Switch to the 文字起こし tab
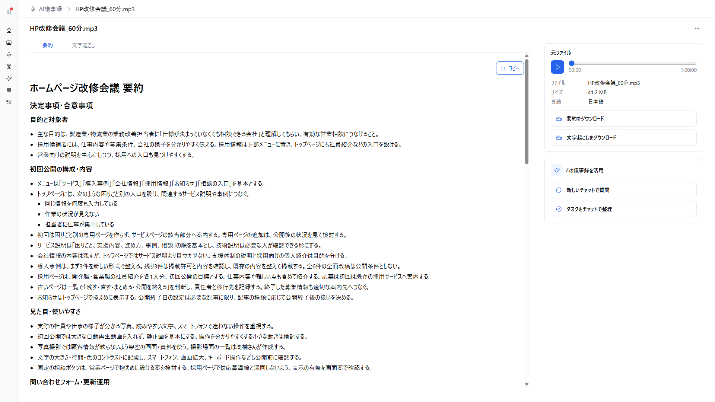Screen dimensions: 715x402 [x=83, y=45]
